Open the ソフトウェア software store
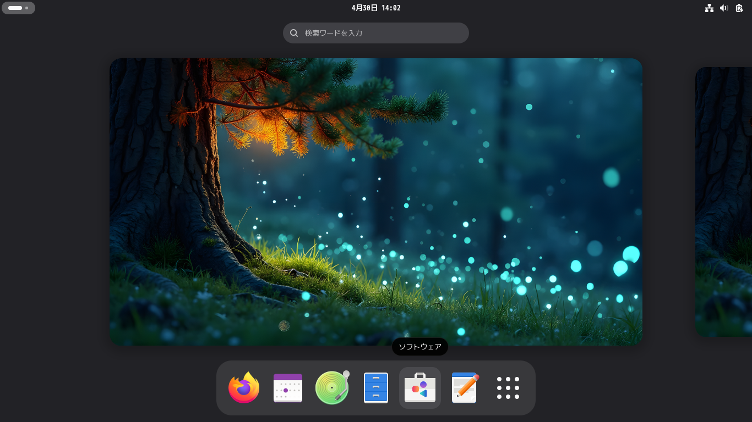 420,388
